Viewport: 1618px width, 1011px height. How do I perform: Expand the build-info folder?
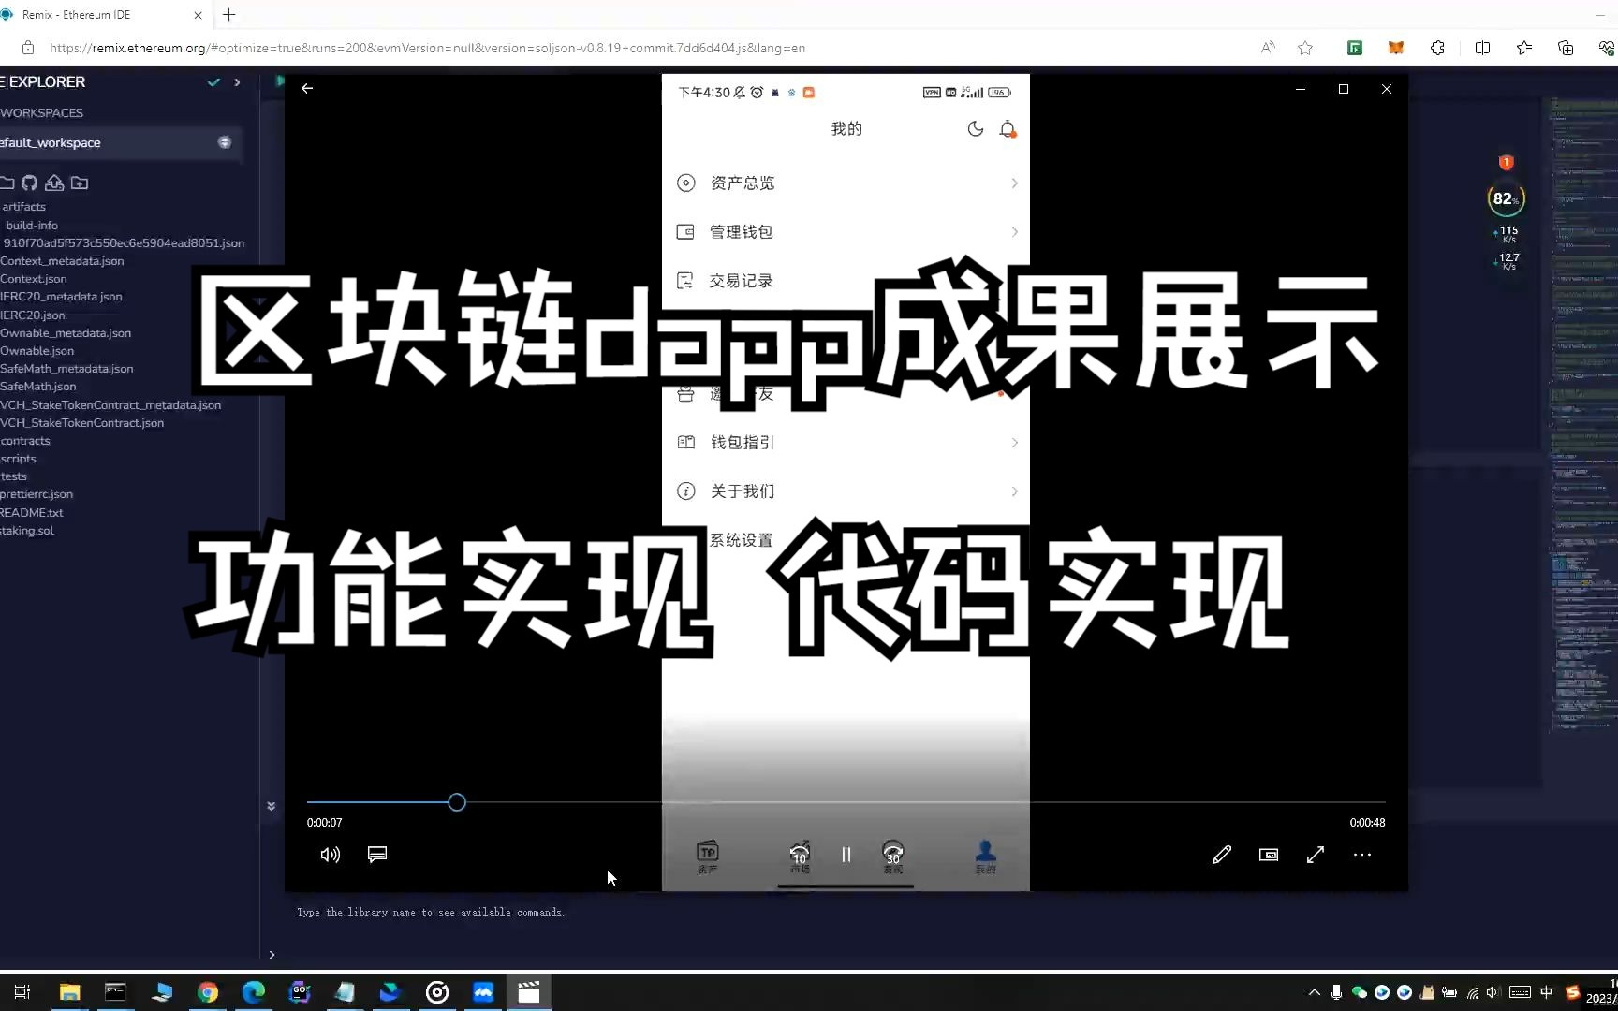(x=32, y=226)
